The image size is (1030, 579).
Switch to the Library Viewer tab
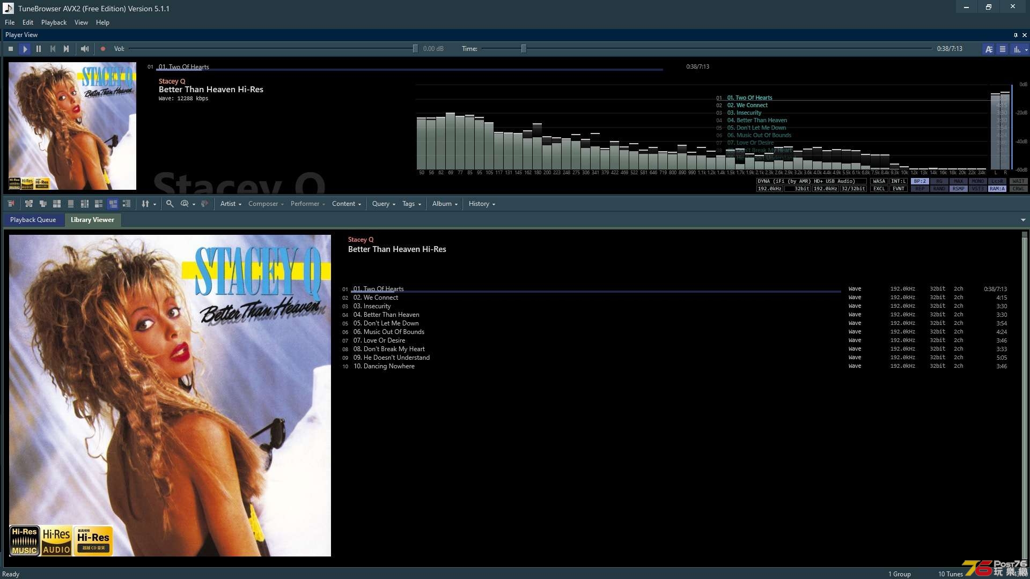[x=92, y=220]
